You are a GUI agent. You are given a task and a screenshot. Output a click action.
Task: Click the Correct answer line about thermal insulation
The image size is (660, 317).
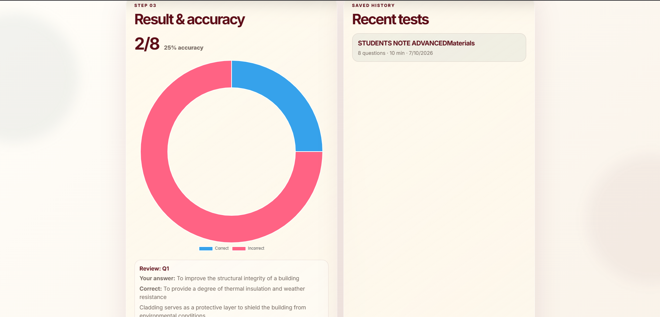[222, 293]
